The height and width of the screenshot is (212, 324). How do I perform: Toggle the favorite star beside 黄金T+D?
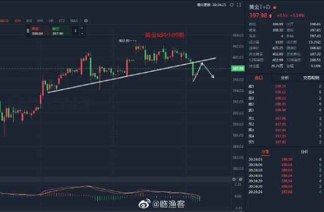[275, 8]
